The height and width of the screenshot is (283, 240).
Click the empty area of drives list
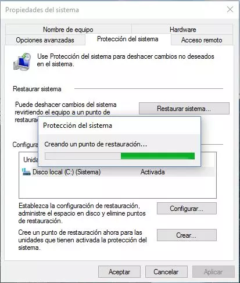[x=117, y=187]
